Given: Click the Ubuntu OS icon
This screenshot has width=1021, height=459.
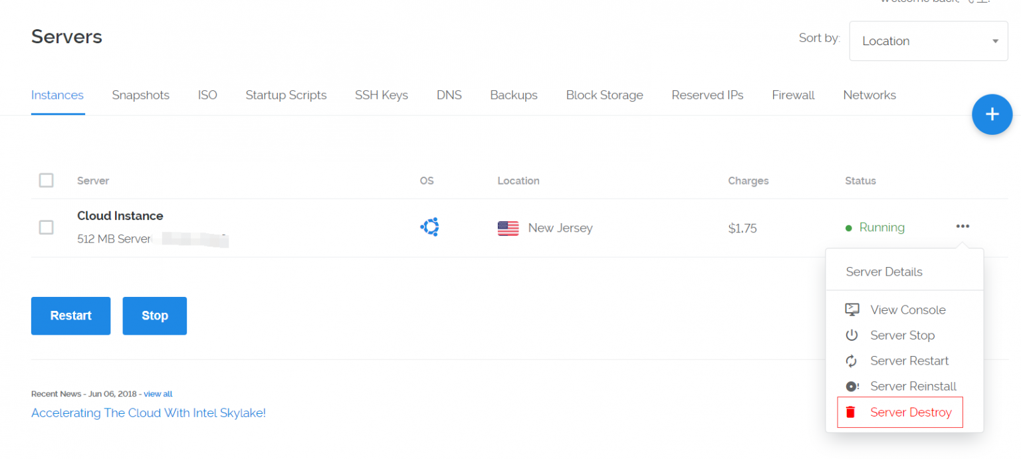Looking at the screenshot, I should (429, 228).
